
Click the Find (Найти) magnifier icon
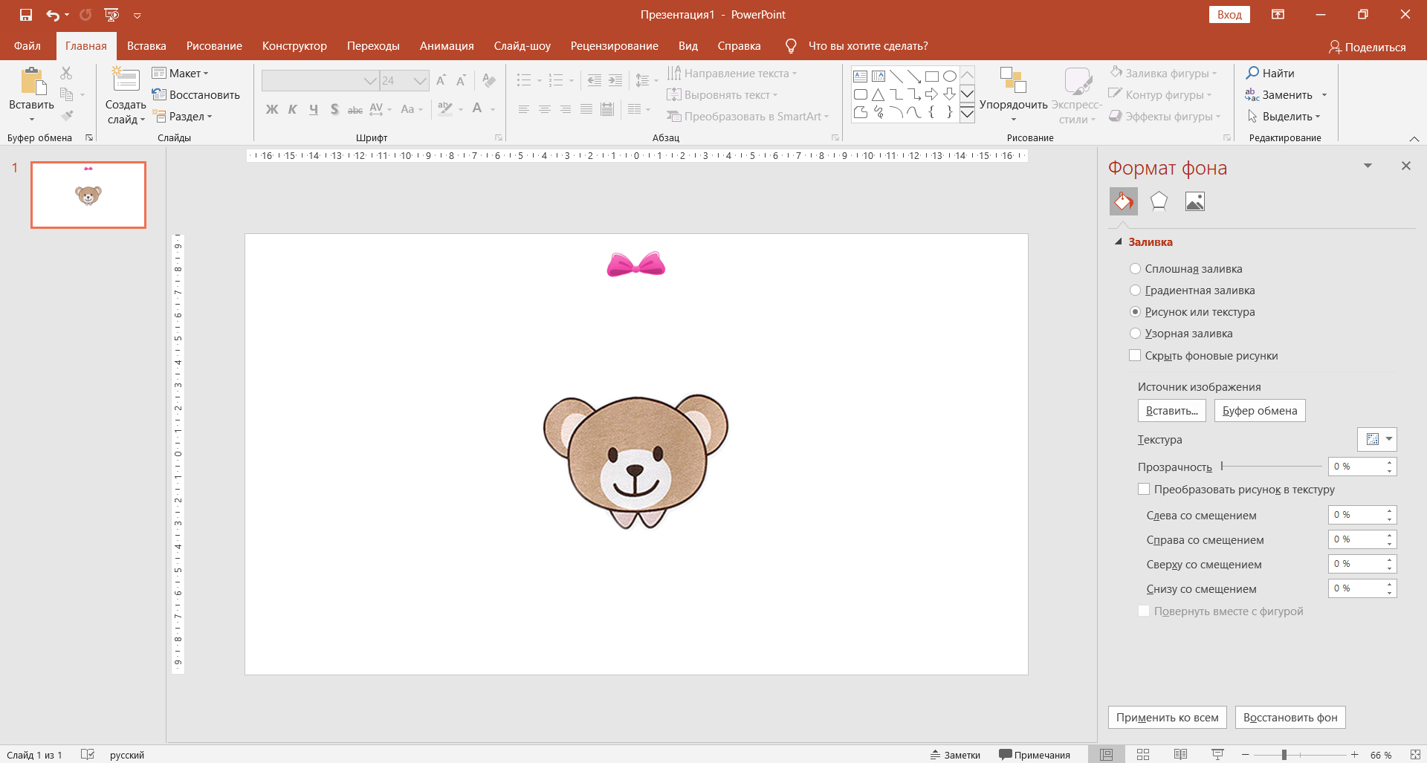1253,73
